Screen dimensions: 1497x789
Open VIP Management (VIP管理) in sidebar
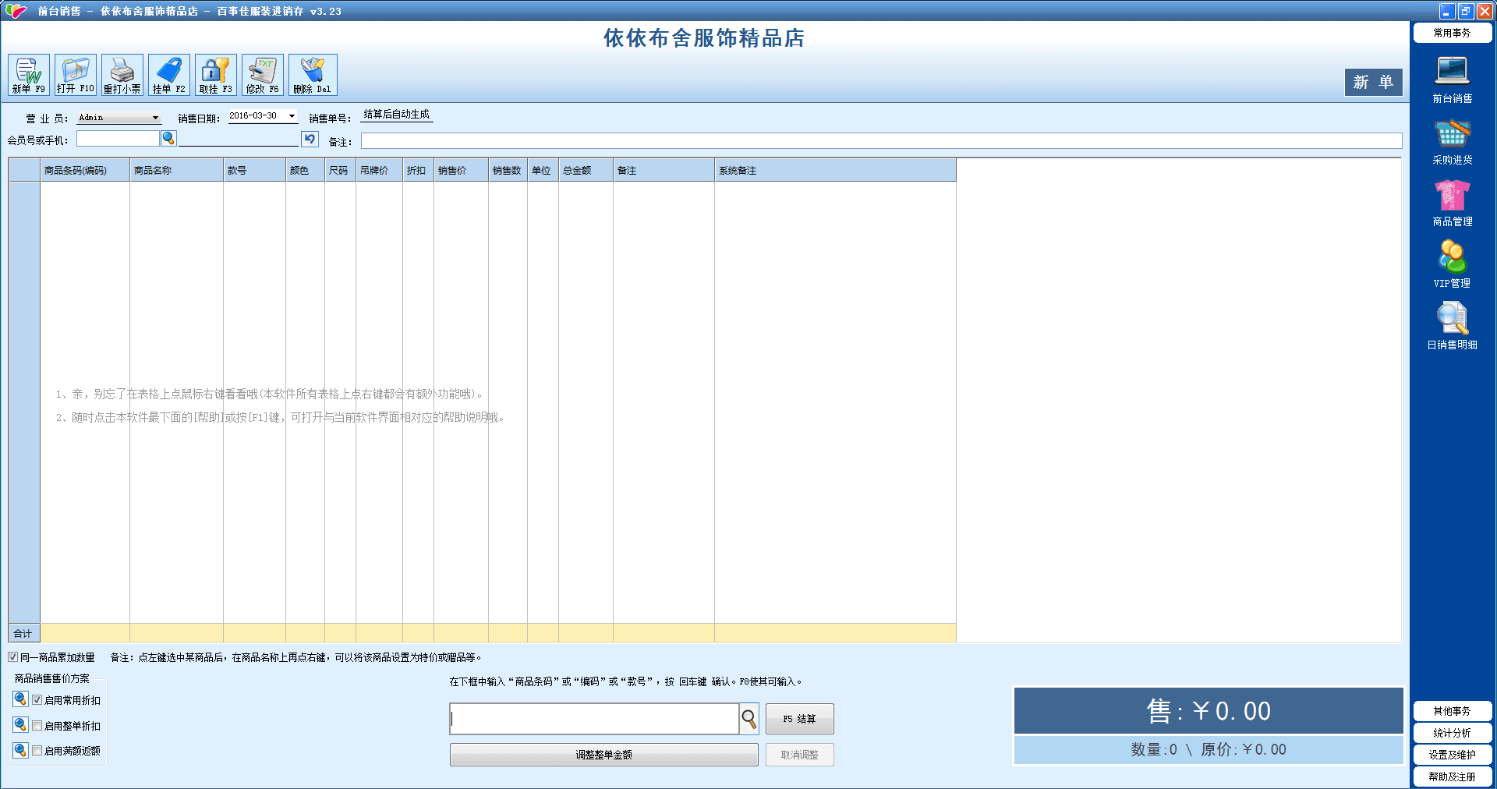point(1452,264)
